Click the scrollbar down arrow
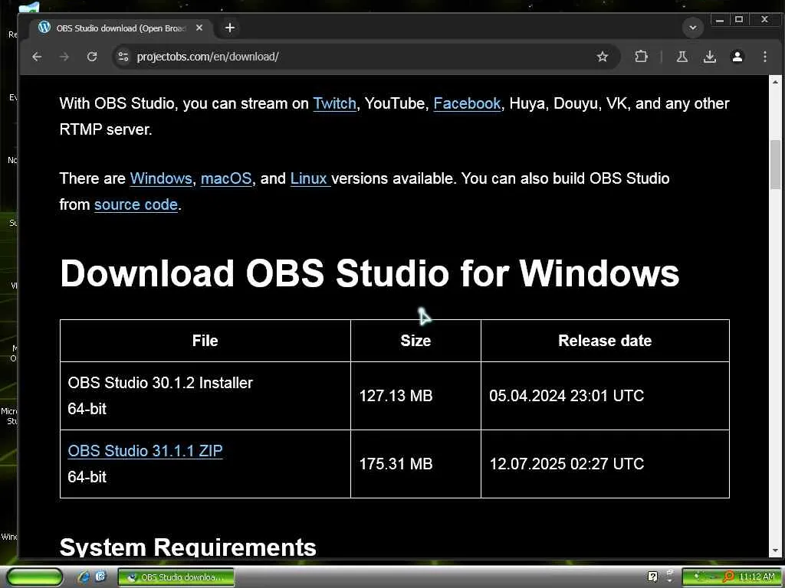 776,551
